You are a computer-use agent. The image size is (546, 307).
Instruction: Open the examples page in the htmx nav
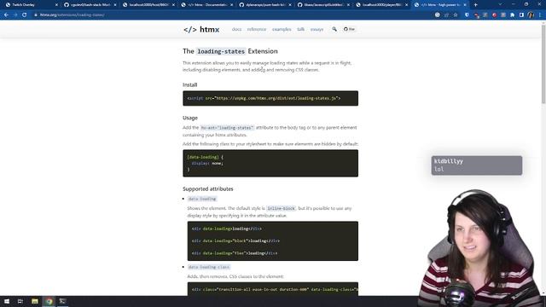point(282,29)
